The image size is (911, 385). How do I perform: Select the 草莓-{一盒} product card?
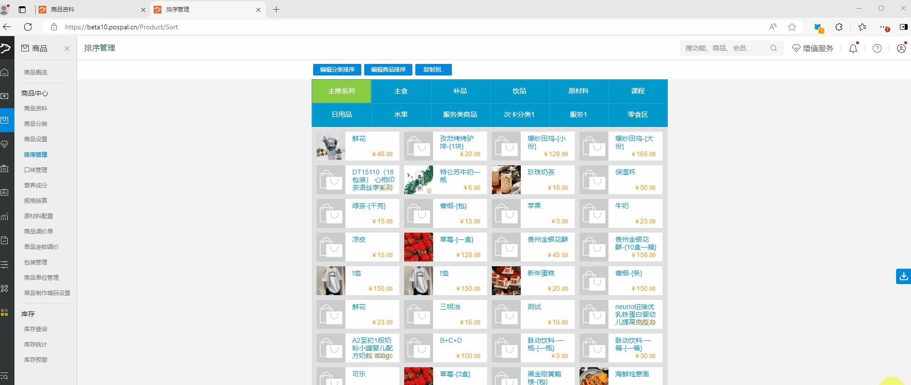point(446,247)
